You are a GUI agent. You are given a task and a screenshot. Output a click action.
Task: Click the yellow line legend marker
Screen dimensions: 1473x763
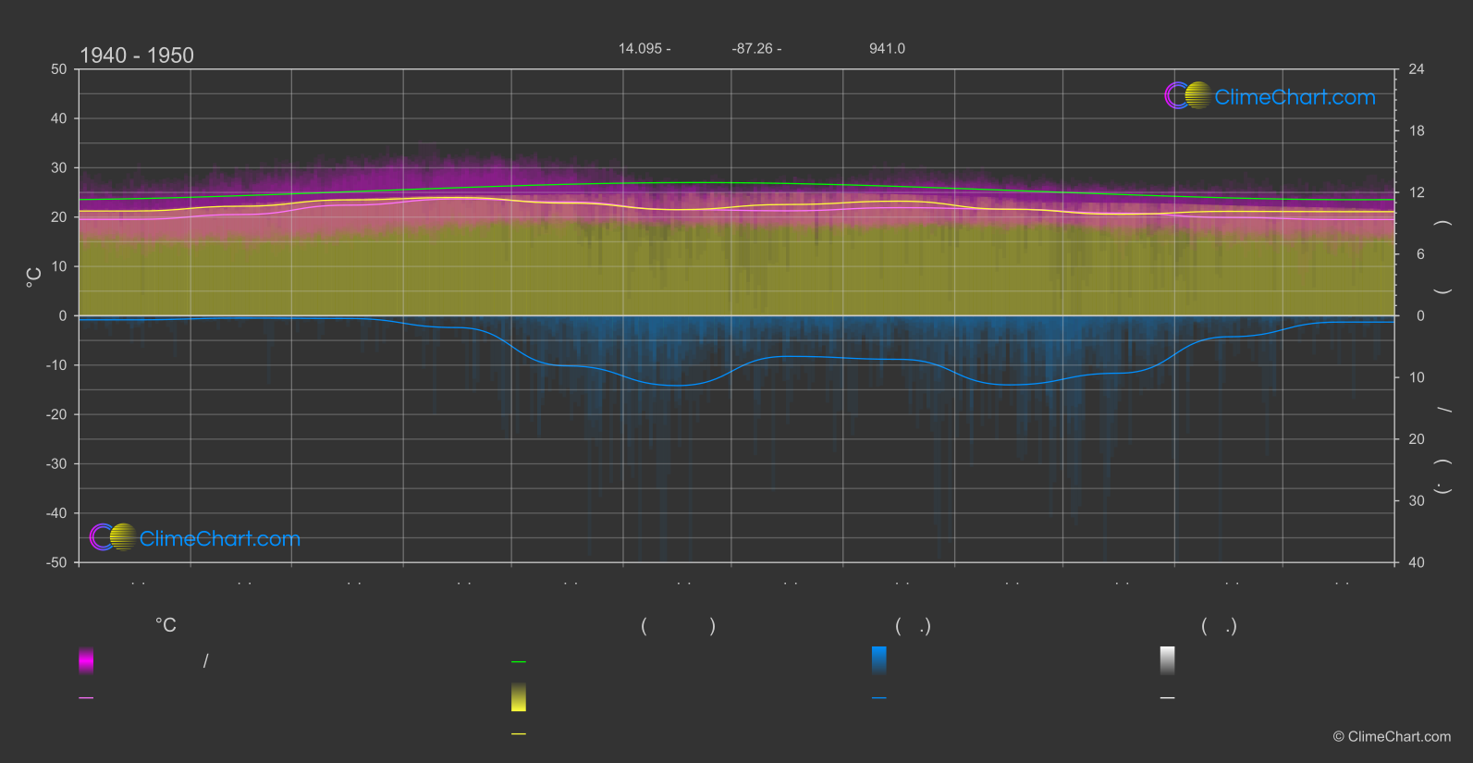(x=519, y=734)
